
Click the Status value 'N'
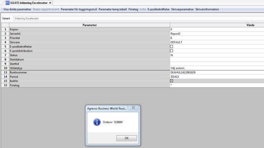tap(217, 55)
